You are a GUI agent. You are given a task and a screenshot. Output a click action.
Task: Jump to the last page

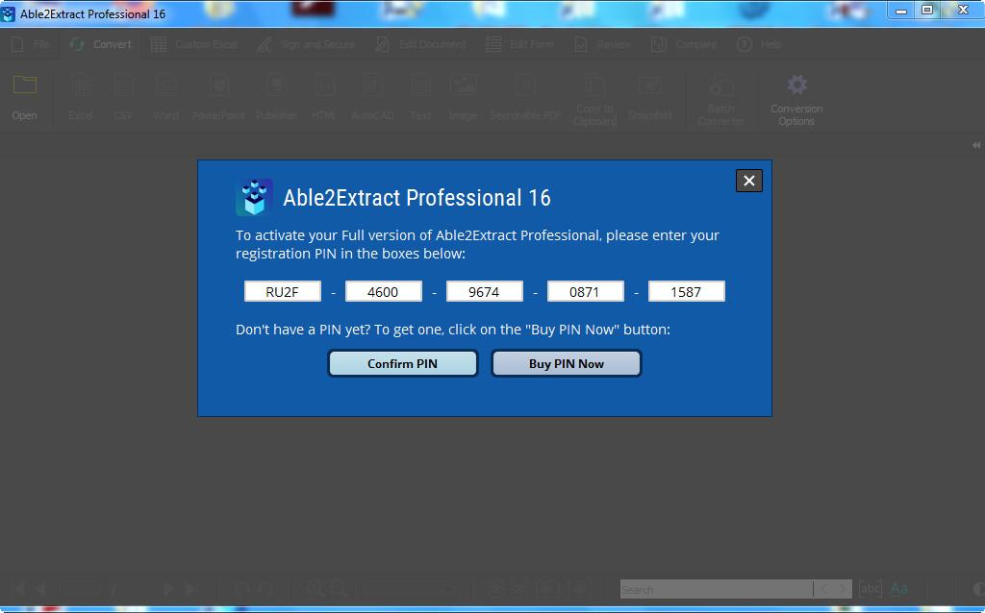click(191, 589)
